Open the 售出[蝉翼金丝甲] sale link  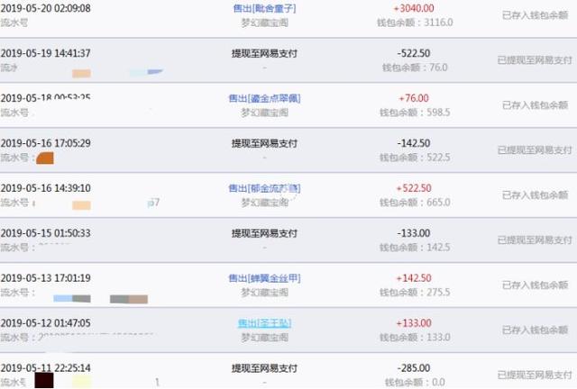pos(264,278)
